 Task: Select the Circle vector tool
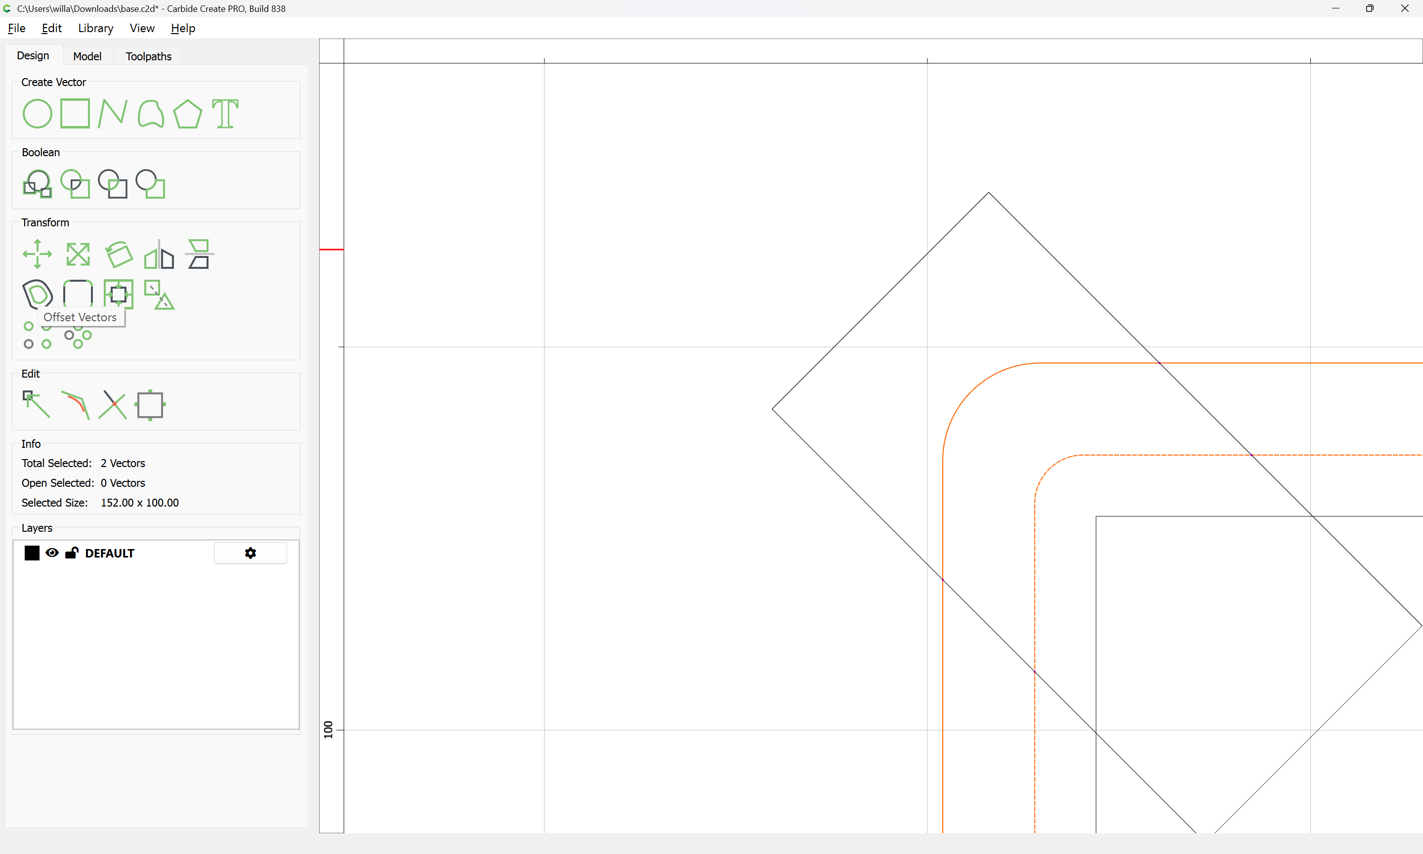[x=38, y=113]
